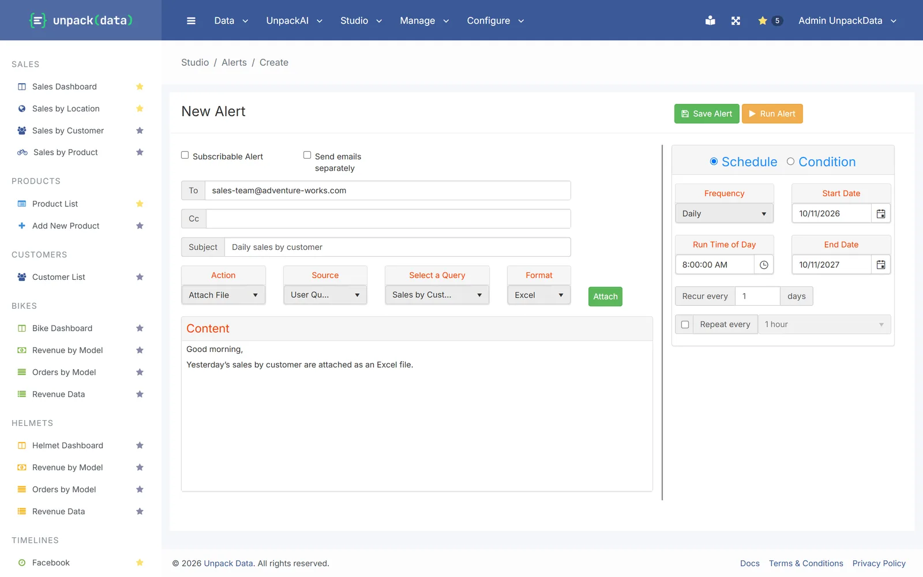Click the clock icon for Run Time
Screen dimensions: 923x577
(x=764, y=265)
